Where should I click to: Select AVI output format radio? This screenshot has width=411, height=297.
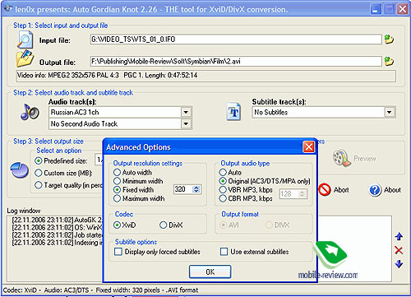[224, 225]
